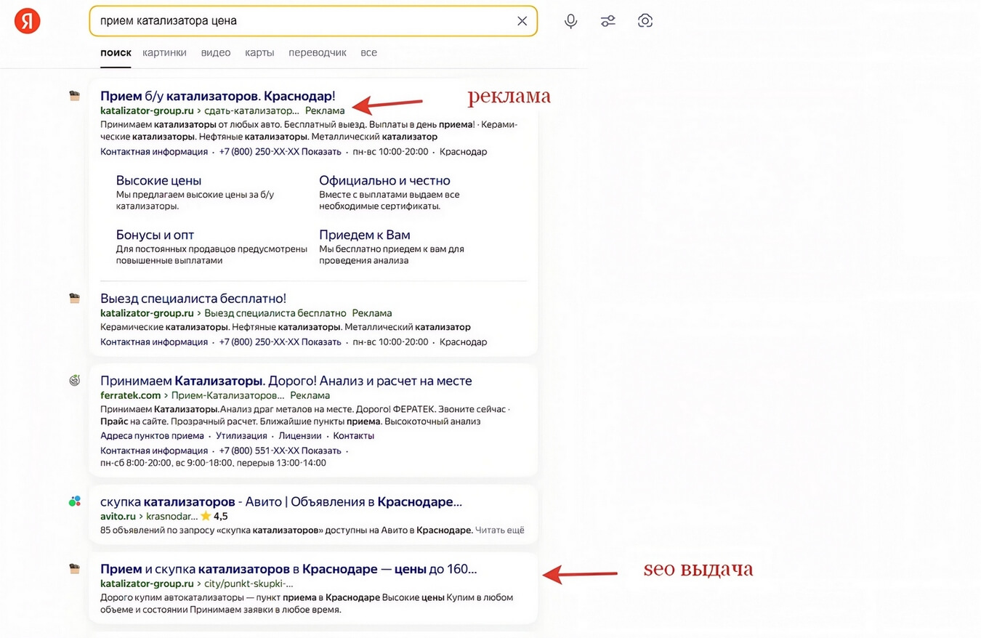Click 'сдать-катализатор...' breadcrumb in first ad

coord(252,110)
